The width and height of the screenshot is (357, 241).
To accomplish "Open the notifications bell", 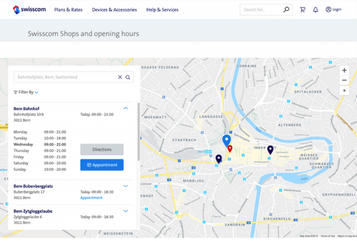I will [x=315, y=9].
